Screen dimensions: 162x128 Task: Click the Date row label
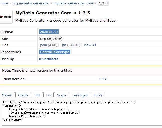click(4, 39)
